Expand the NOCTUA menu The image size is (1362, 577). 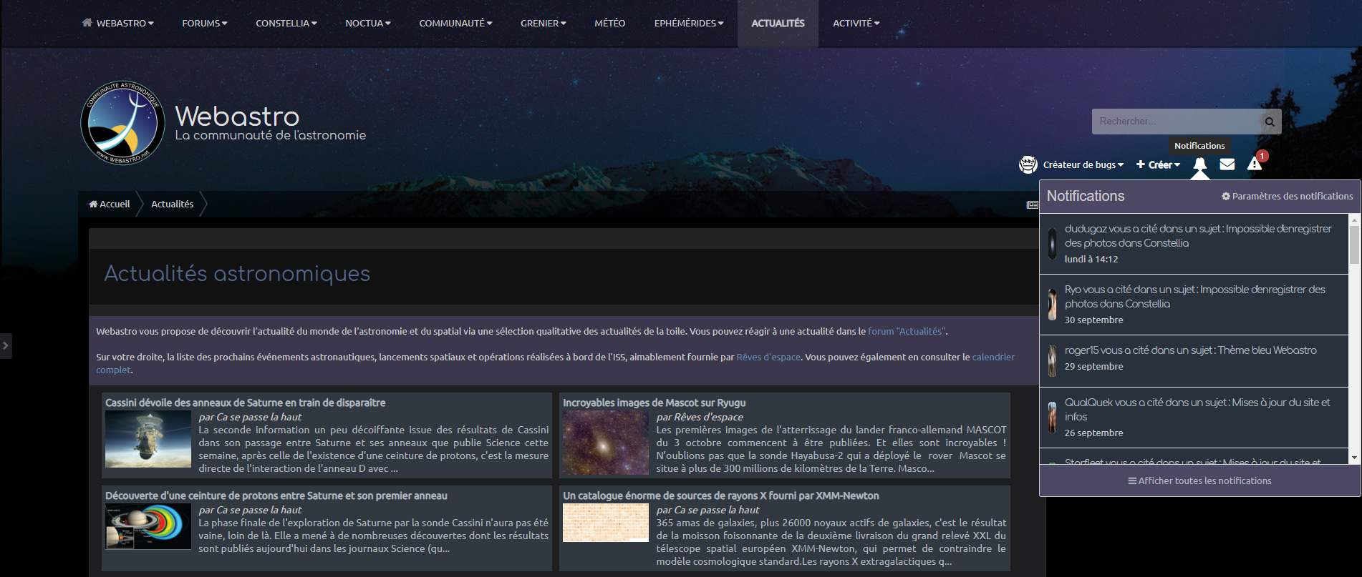(368, 23)
